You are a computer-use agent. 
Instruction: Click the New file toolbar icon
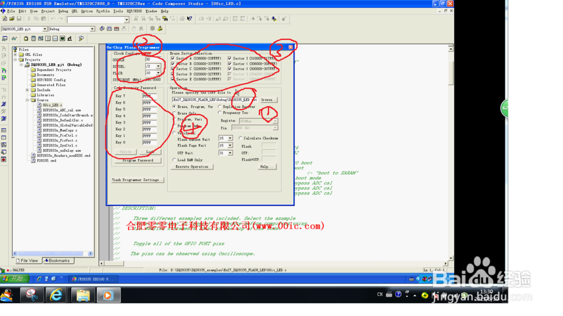click(5, 19)
